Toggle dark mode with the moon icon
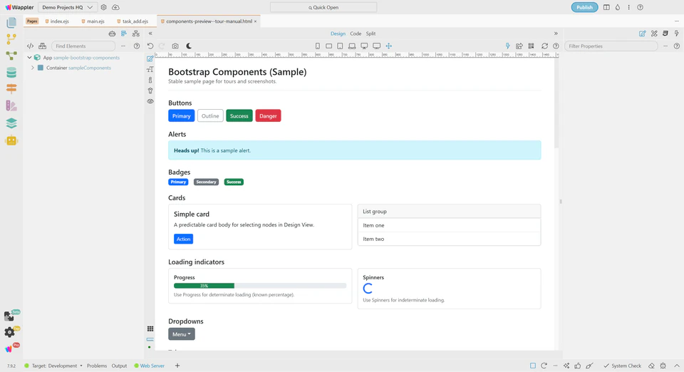The height and width of the screenshot is (372, 684). [x=189, y=46]
